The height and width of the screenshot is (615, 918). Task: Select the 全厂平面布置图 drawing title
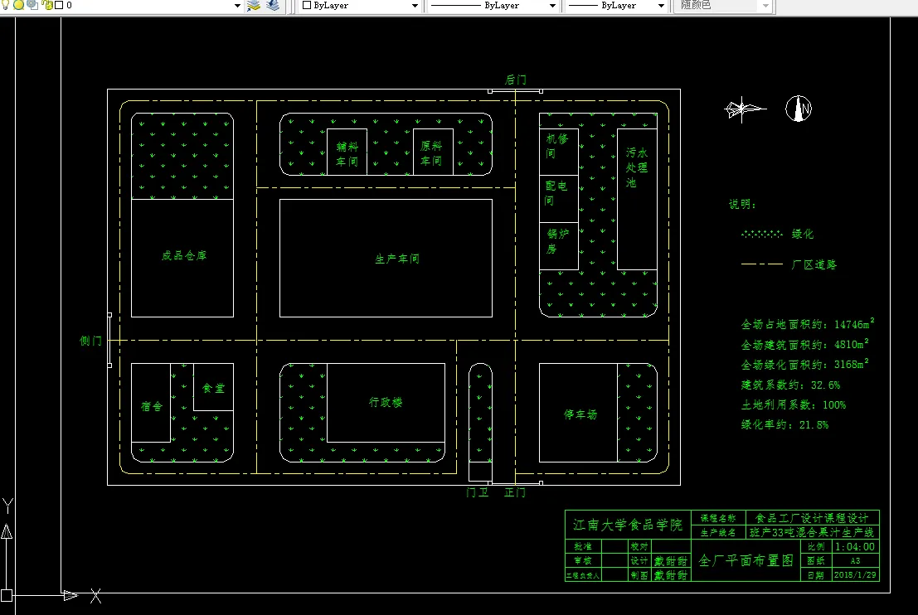tap(746, 560)
